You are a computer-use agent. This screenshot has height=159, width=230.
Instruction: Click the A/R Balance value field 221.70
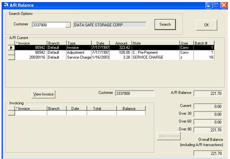(x=208, y=93)
